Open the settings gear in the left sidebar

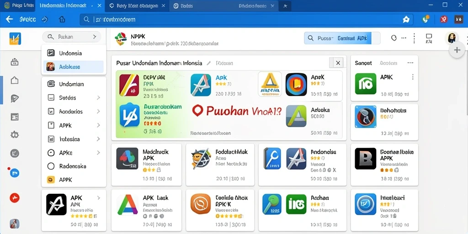(x=15, y=135)
